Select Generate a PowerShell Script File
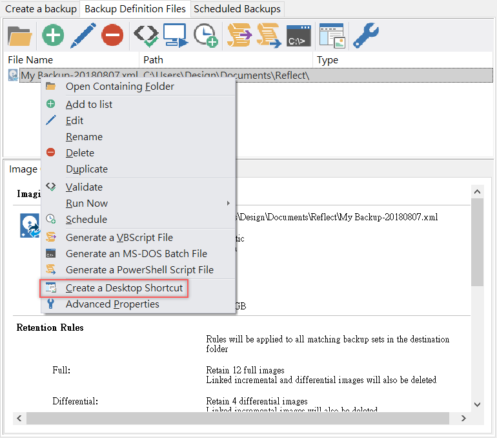 (138, 270)
